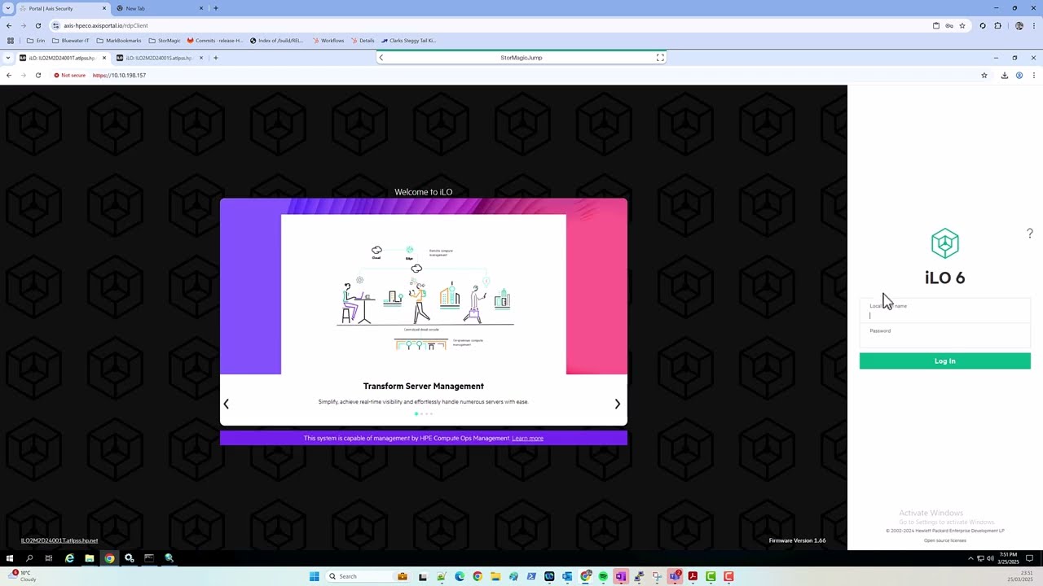Click the remote address bar 10.10.198.157 URL

(x=119, y=75)
